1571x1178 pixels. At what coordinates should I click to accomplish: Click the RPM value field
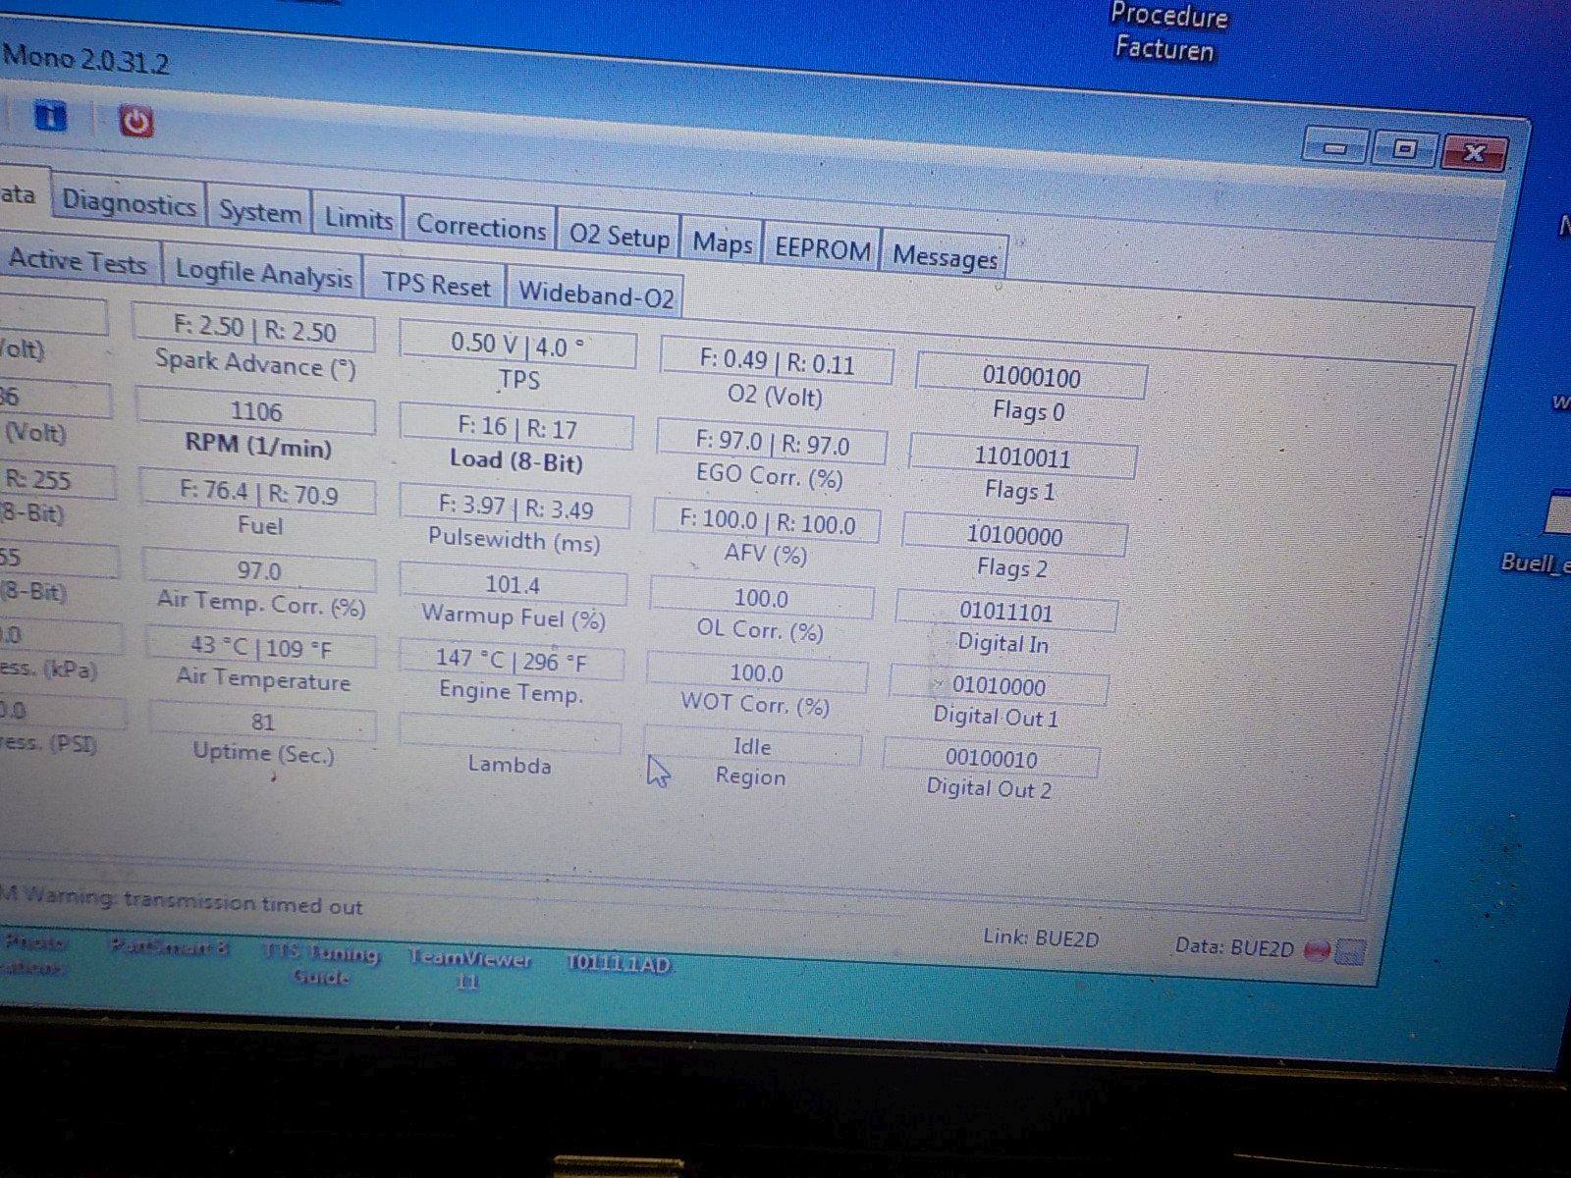pyautogui.click(x=255, y=411)
